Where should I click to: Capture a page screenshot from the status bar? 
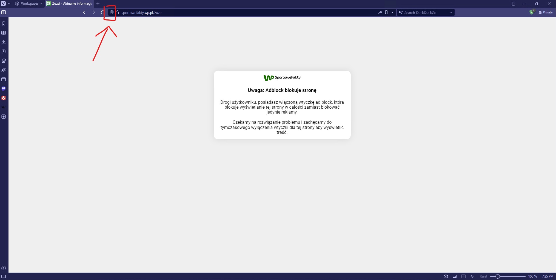(x=446, y=276)
